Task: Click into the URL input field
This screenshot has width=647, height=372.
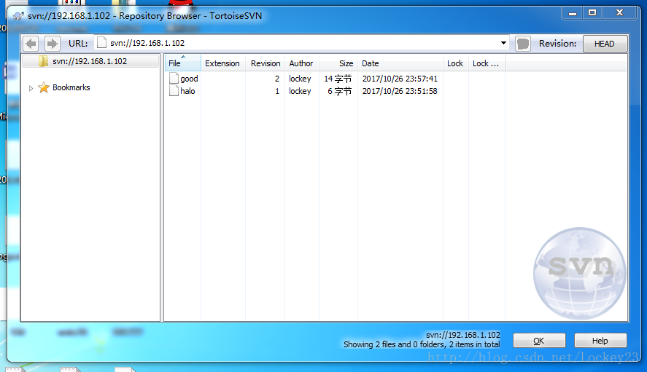Action: pyautogui.click(x=301, y=43)
